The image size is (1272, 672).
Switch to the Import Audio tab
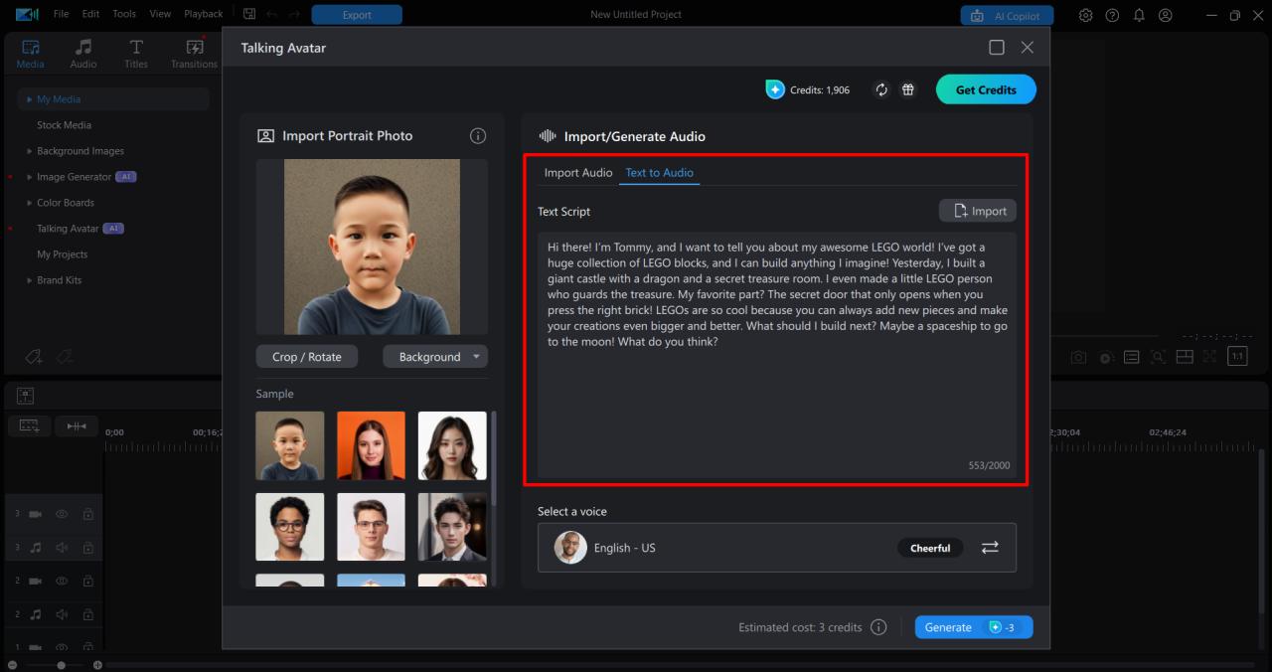point(578,173)
